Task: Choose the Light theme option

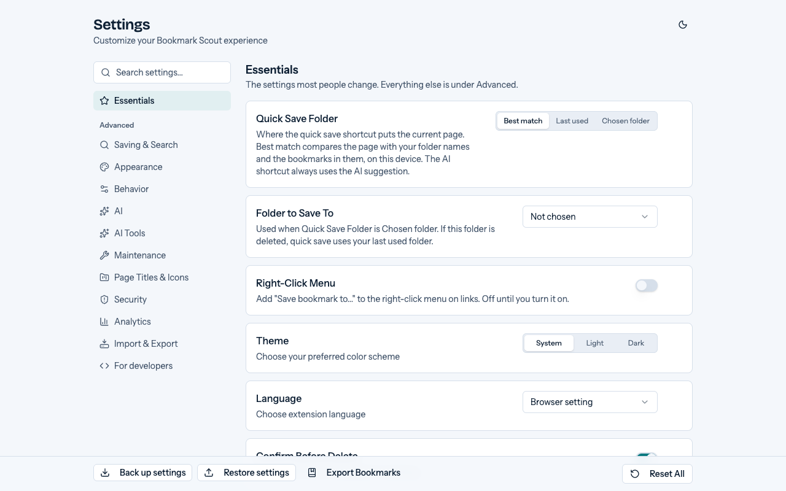Action: click(x=595, y=343)
